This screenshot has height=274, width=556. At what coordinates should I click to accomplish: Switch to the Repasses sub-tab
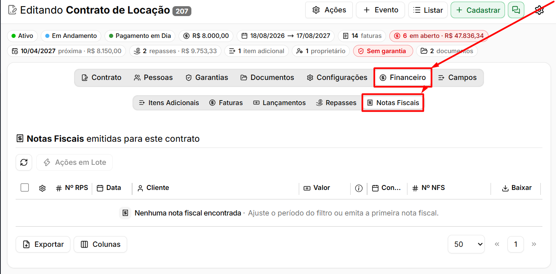[x=336, y=103]
